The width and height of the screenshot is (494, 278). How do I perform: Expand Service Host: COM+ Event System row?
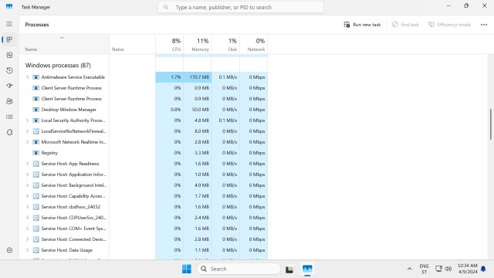[x=28, y=229]
